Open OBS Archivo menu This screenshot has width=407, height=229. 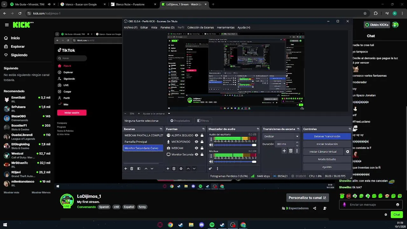pyautogui.click(x=131, y=27)
